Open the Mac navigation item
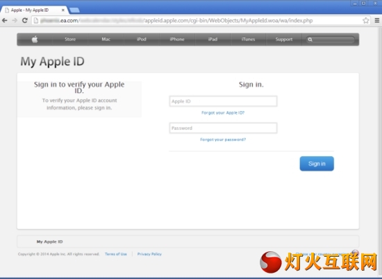382x279 pixels. pyautogui.click(x=106, y=39)
